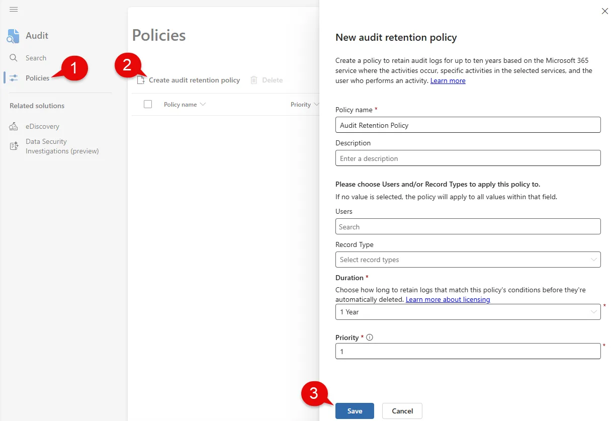This screenshot has width=614, height=421.
Task: Cancel the new audit retention policy
Action: [x=401, y=410]
